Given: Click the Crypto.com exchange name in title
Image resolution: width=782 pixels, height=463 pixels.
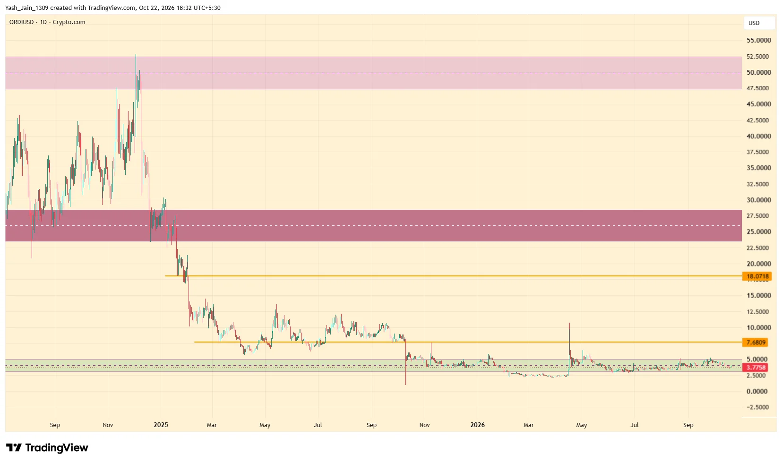Looking at the screenshot, I should pyautogui.click(x=69, y=22).
